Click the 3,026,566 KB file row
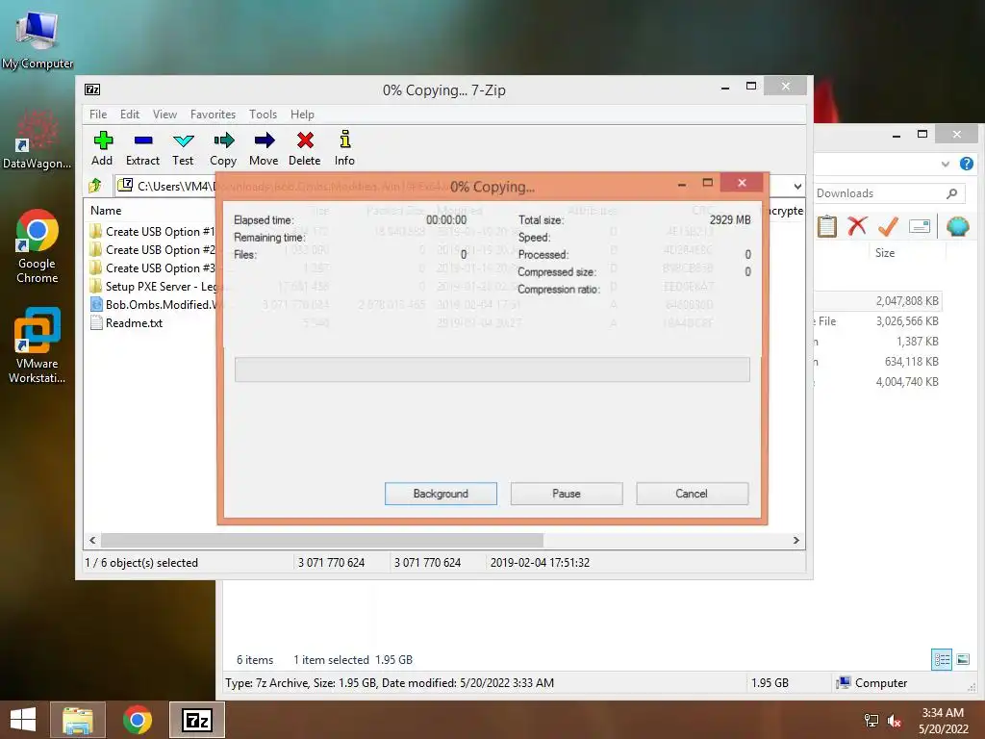 [x=878, y=321]
